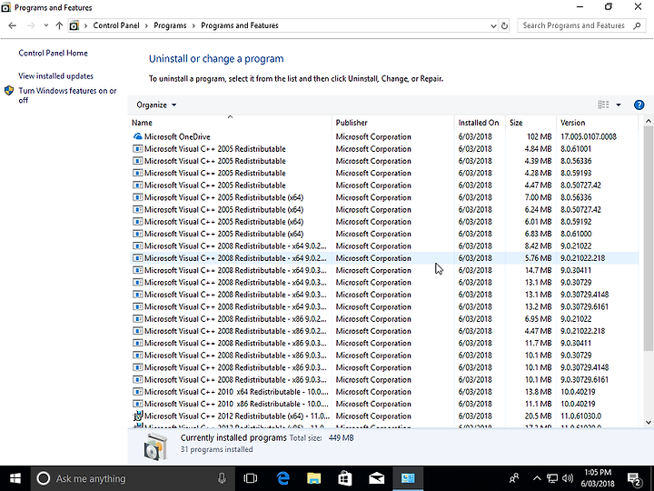654x491 pixels.
Task: Click the network status tray icon
Action: 552,478
